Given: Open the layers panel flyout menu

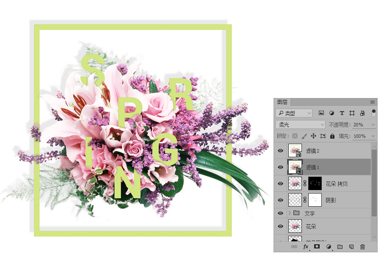Looking at the screenshot, I should pos(373,102).
